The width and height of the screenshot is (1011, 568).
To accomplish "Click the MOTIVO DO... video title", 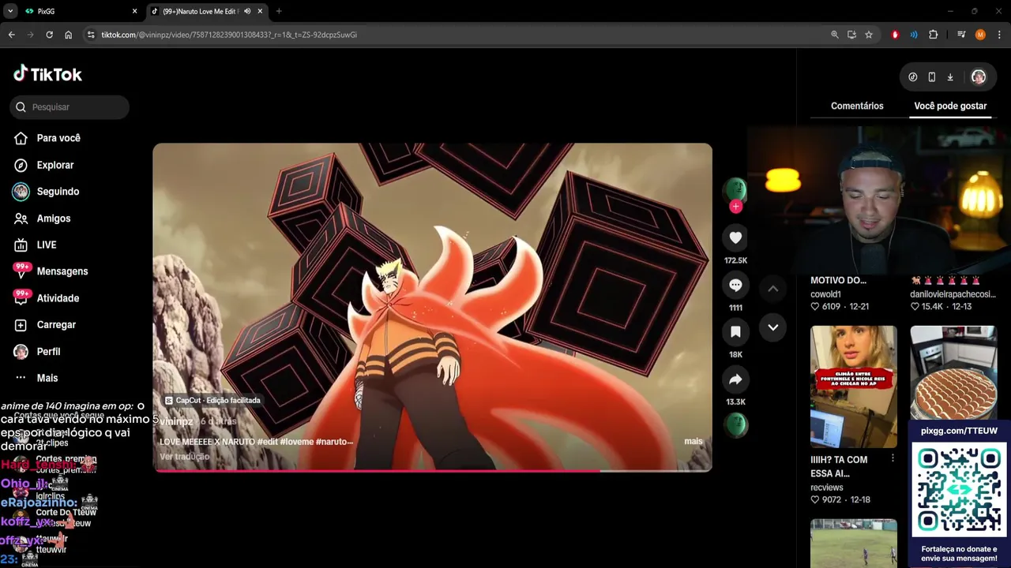I will 838,280.
